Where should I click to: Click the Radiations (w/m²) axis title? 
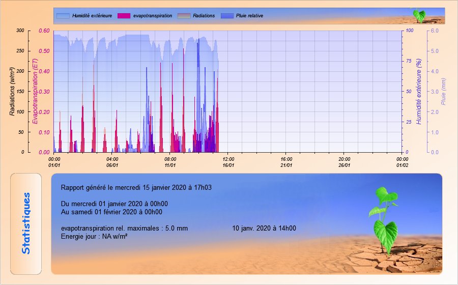click(x=13, y=91)
